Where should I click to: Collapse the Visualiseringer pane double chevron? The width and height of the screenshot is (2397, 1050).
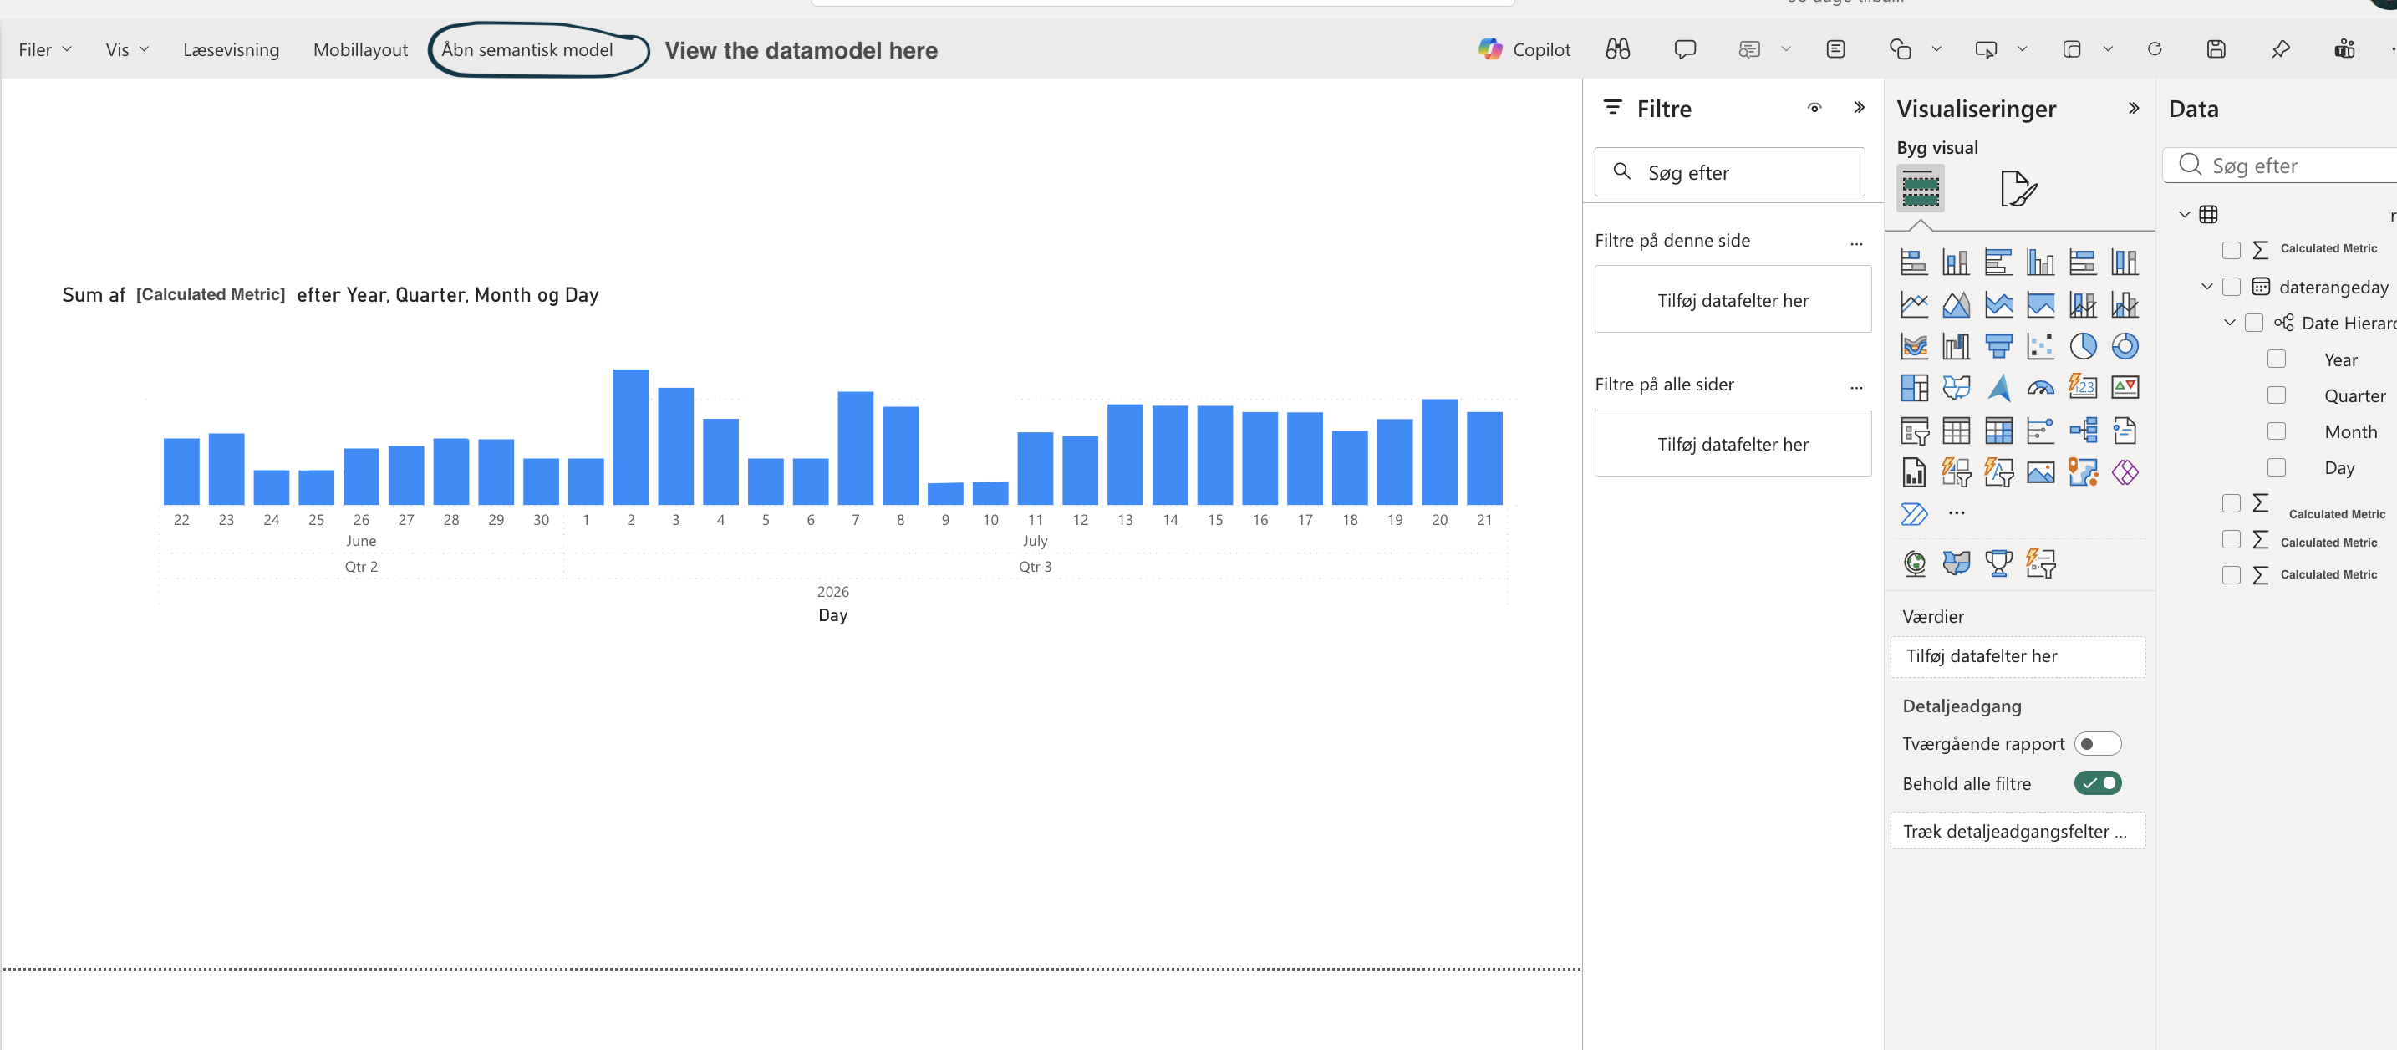click(2133, 109)
